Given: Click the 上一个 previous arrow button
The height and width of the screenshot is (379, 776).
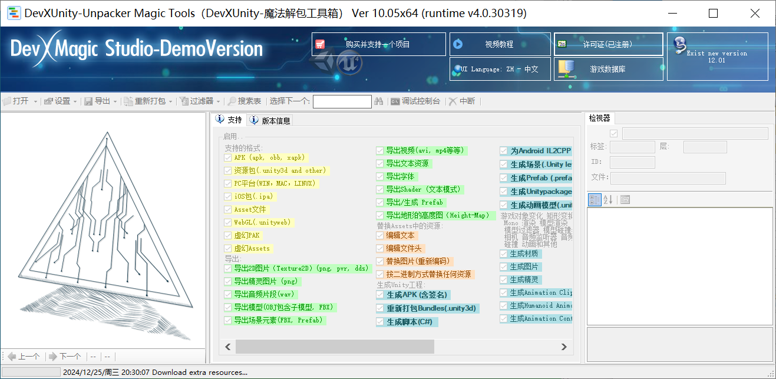Looking at the screenshot, I should (x=24, y=356).
